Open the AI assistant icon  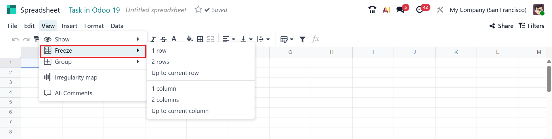[386, 10]
